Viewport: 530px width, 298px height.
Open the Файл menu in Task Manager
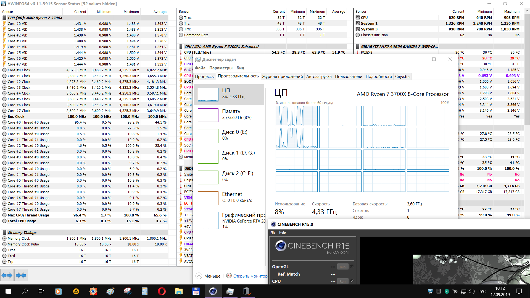(200, 68)
